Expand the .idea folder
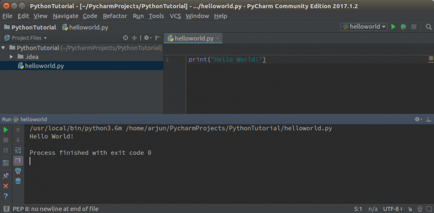 (11, 56)
